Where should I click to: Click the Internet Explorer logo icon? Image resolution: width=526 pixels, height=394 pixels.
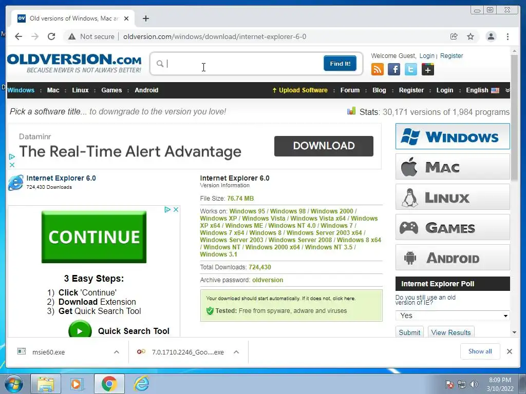pyautogui.click(x=16, y=182)
